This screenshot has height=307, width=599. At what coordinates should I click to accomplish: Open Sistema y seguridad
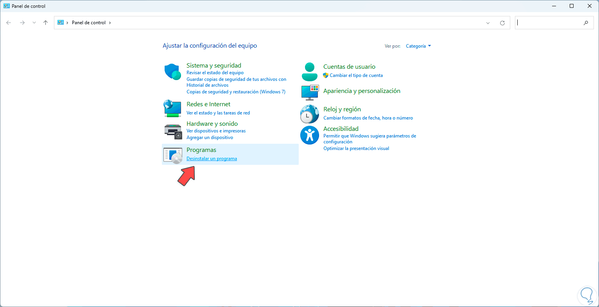click(214, 66)
